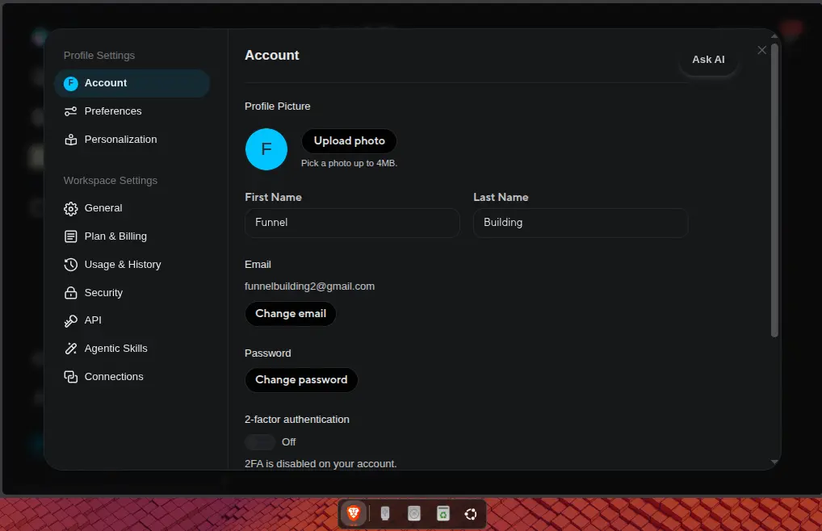Open the disk drive dock icon
This screenshot has width=822, height=531.
[x=414, y=513]
